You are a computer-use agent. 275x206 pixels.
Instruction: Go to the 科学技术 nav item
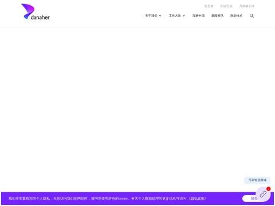pyautogui.click(x=236, y=15)
